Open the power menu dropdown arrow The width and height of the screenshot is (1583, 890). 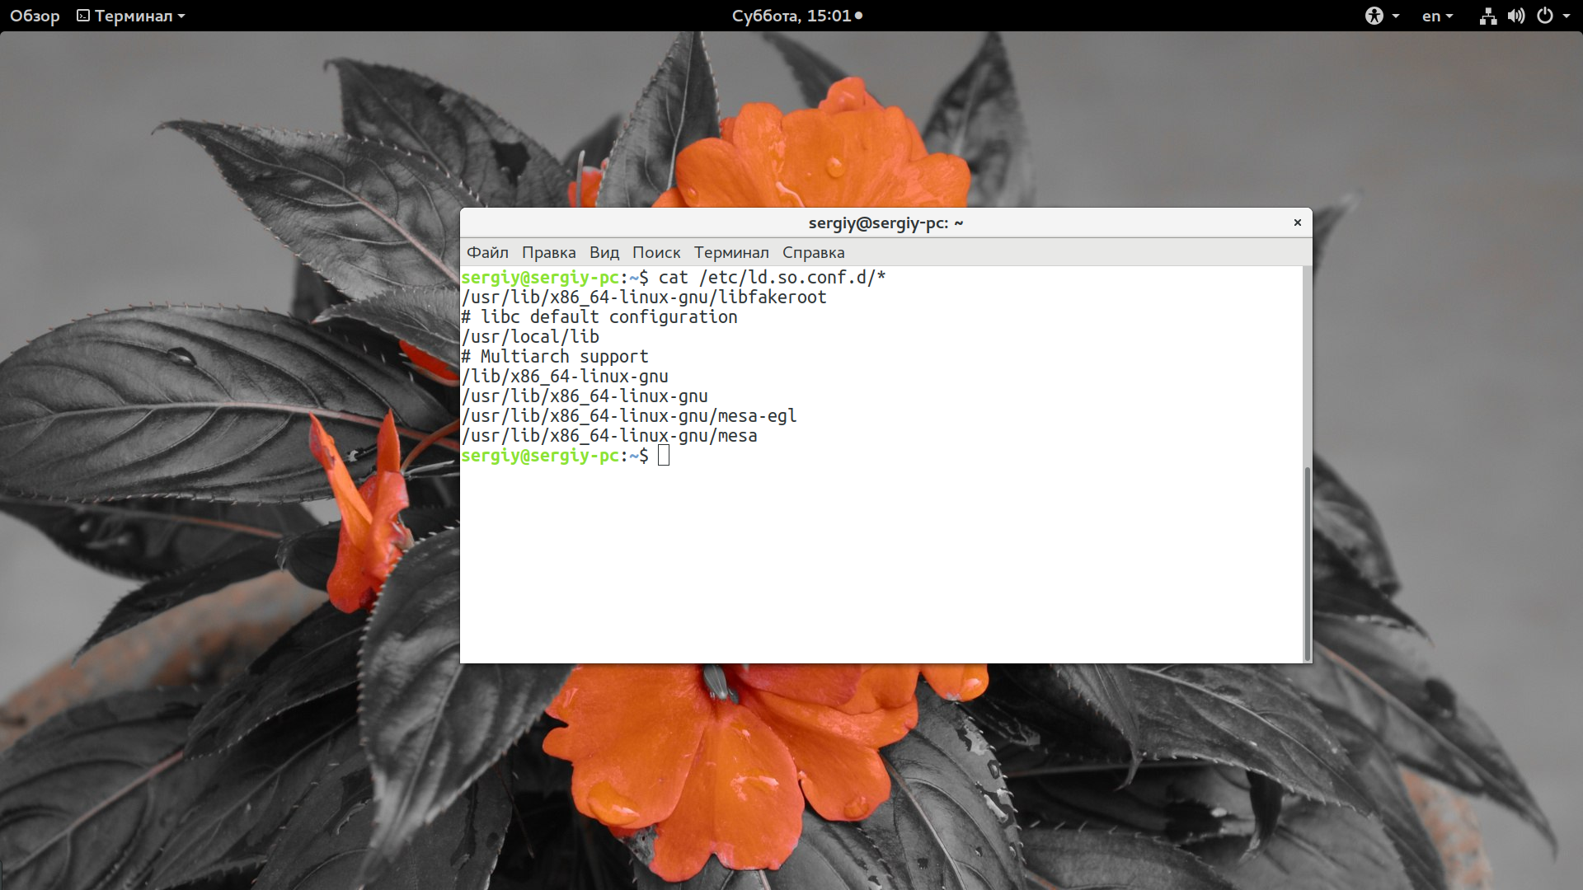[x=1567, y=16]
